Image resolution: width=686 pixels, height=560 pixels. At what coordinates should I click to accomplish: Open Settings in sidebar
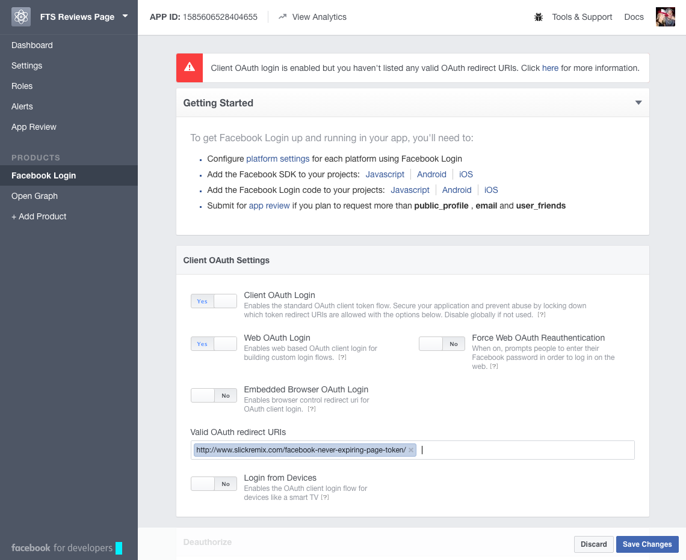coord(26,65)
